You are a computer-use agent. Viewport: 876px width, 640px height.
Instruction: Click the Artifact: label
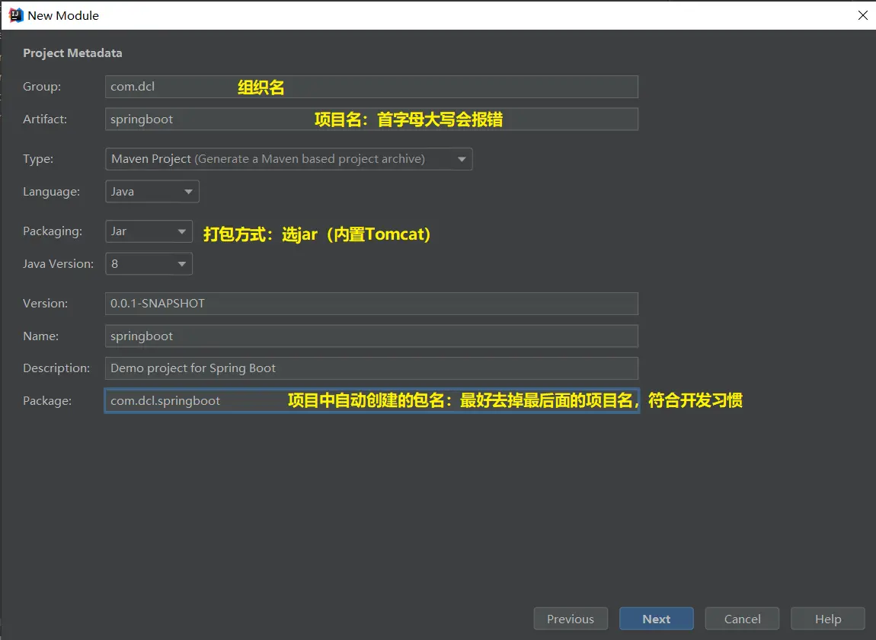[45, 119]
